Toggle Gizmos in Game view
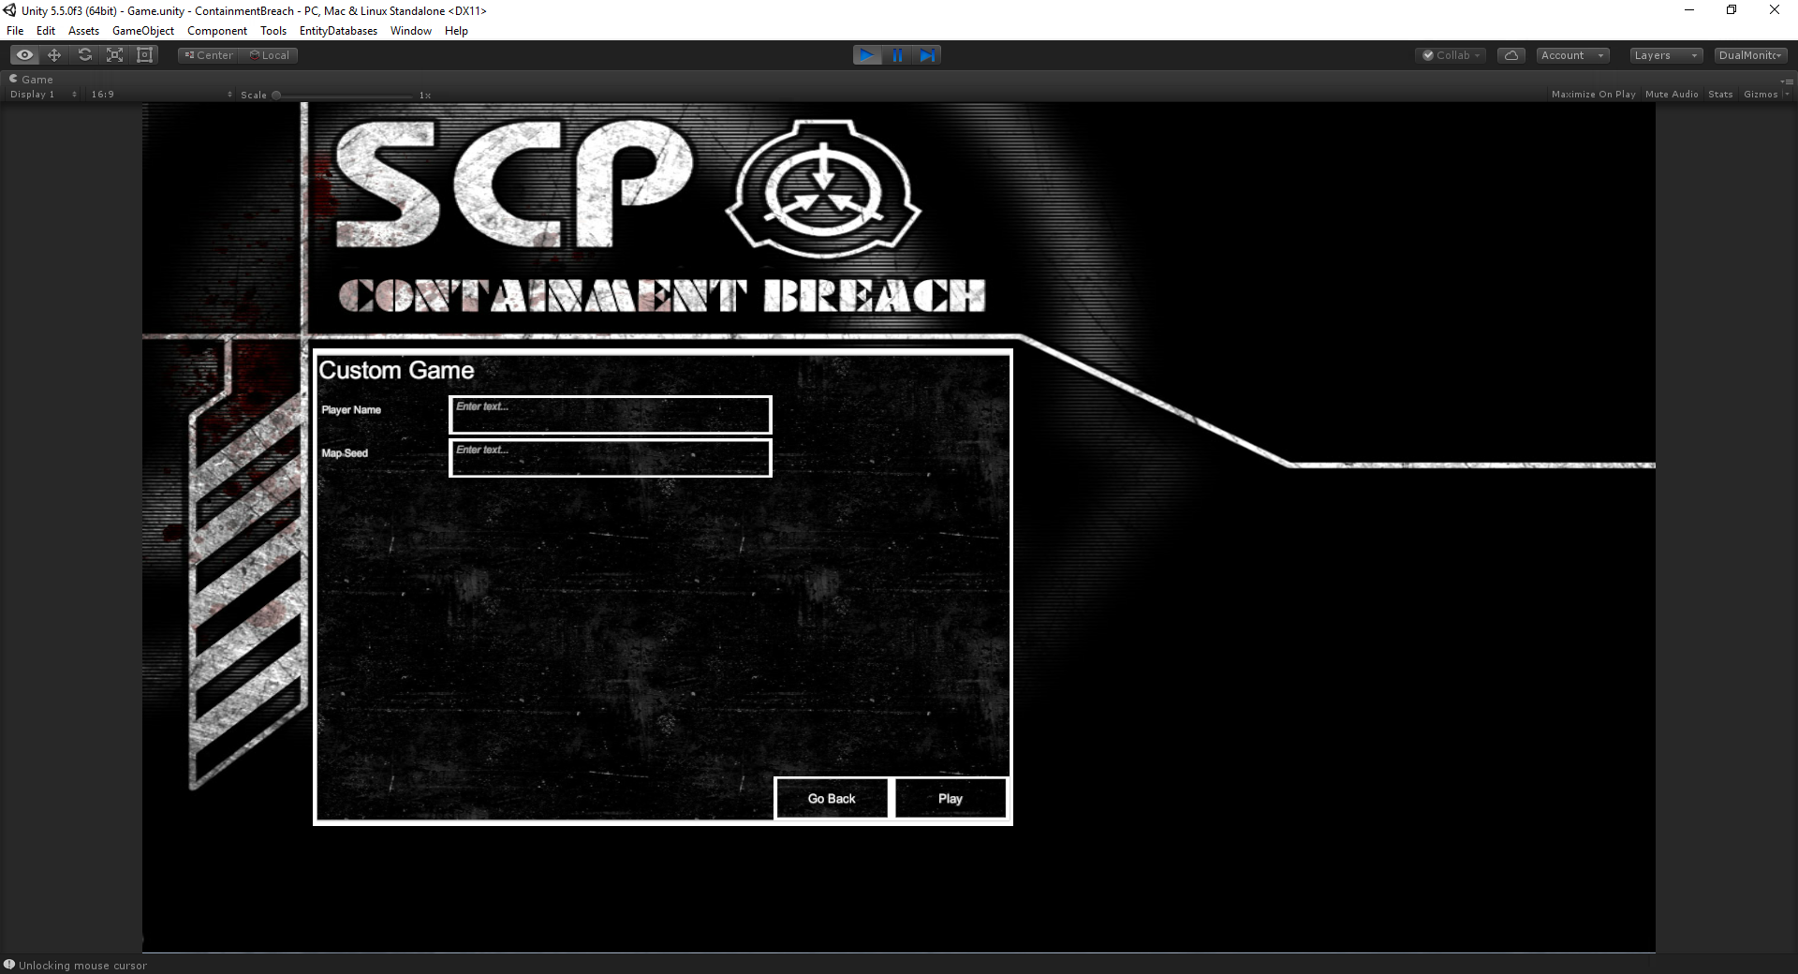Viewport: 1798px width, 974px height. 1761,95
